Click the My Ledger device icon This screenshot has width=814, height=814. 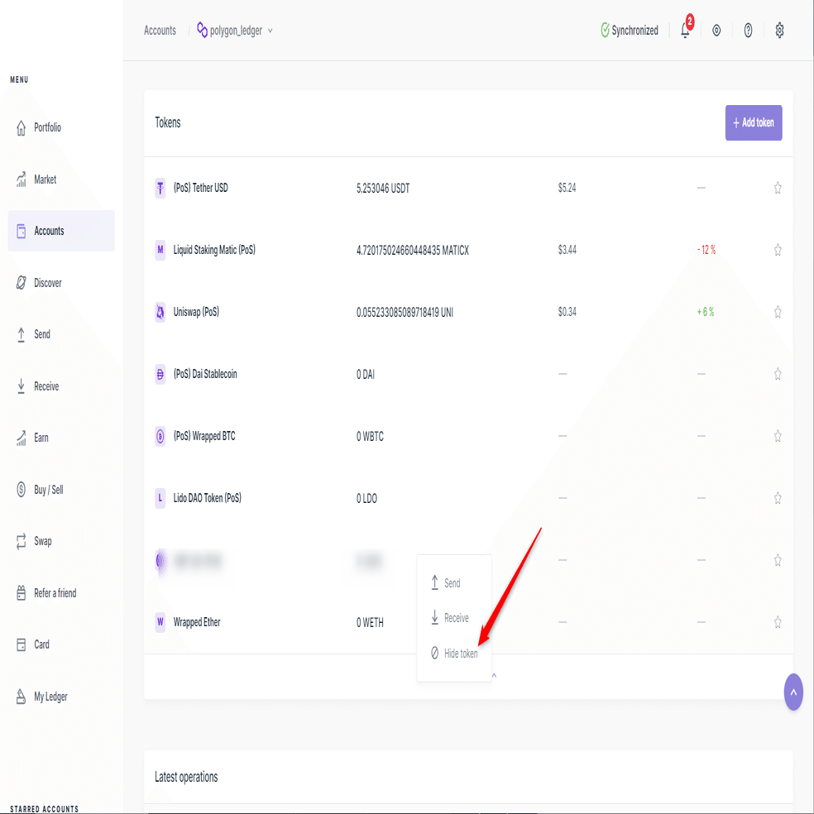pyautogui.click(x=21, y=697)
